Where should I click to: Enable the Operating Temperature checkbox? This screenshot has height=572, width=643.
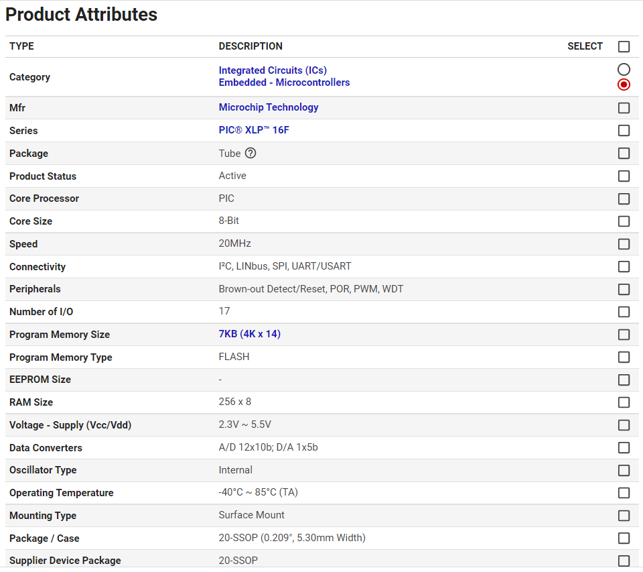click(624, 493)
